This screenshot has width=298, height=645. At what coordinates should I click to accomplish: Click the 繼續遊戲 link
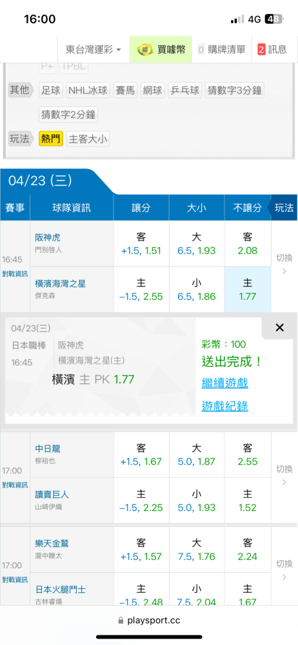[224, 383]
